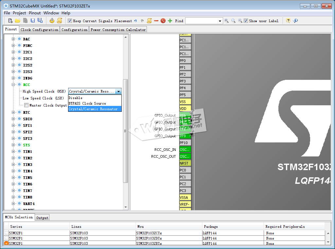Toggle the Show user Label checkbox
335x249 pixels.
(x=246, y=21)
